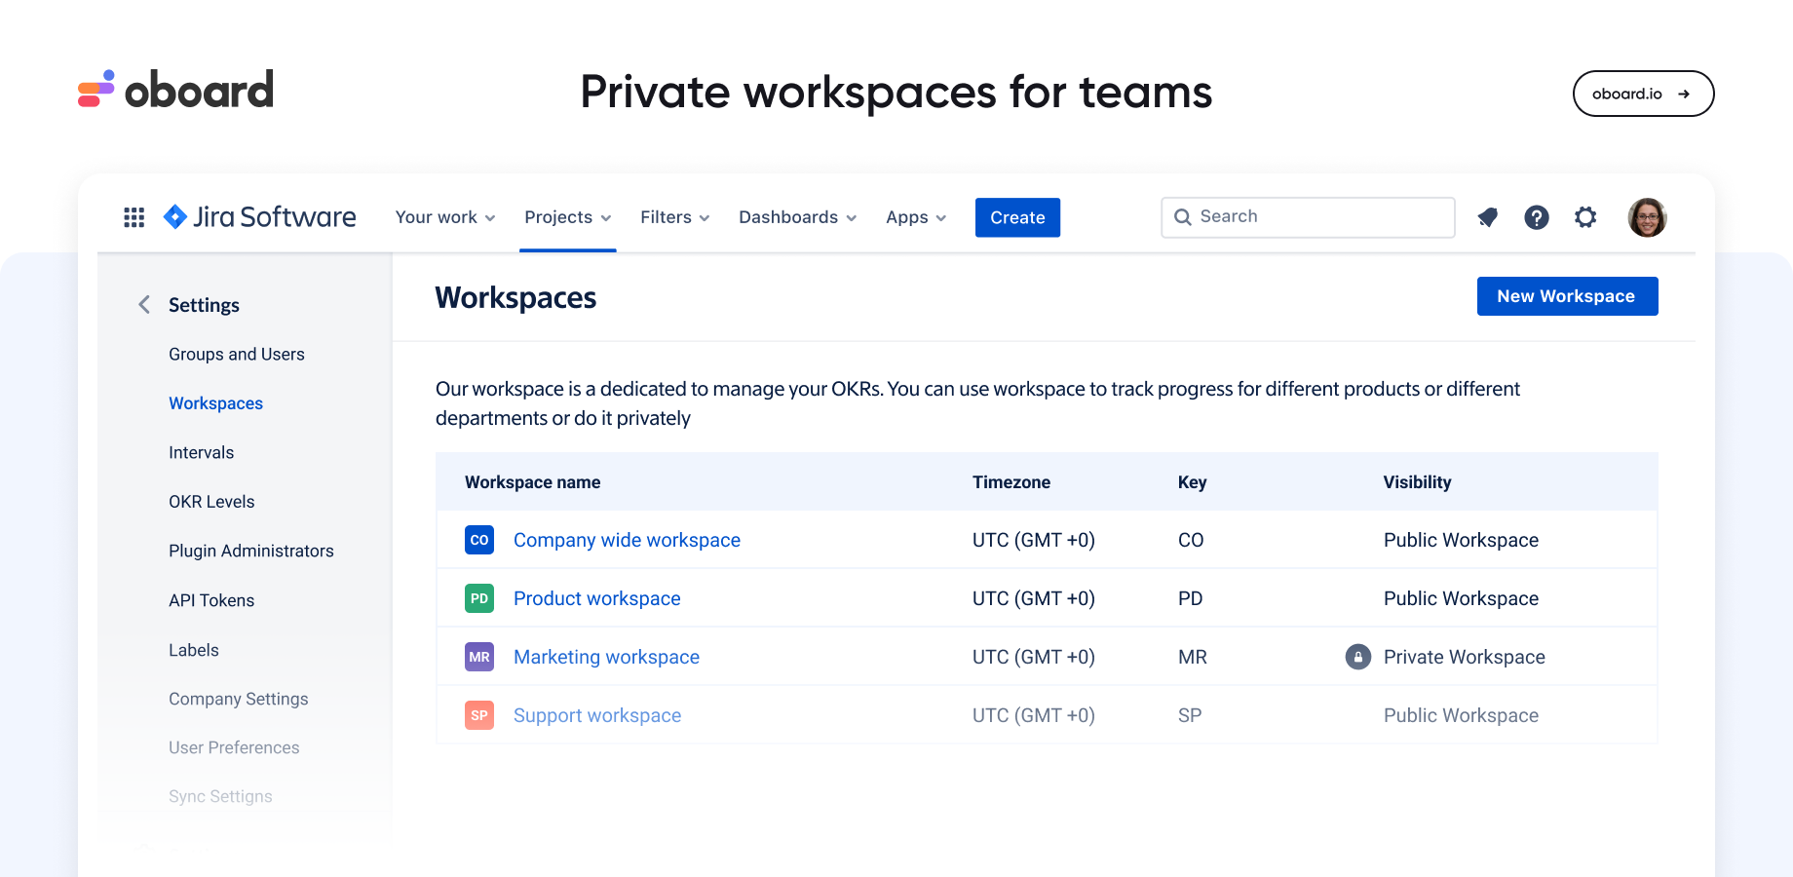Viewport: 1793px width, 877px height.
Task: Click UTC timezone in Company wide row
Action: tap(1034, 540)
